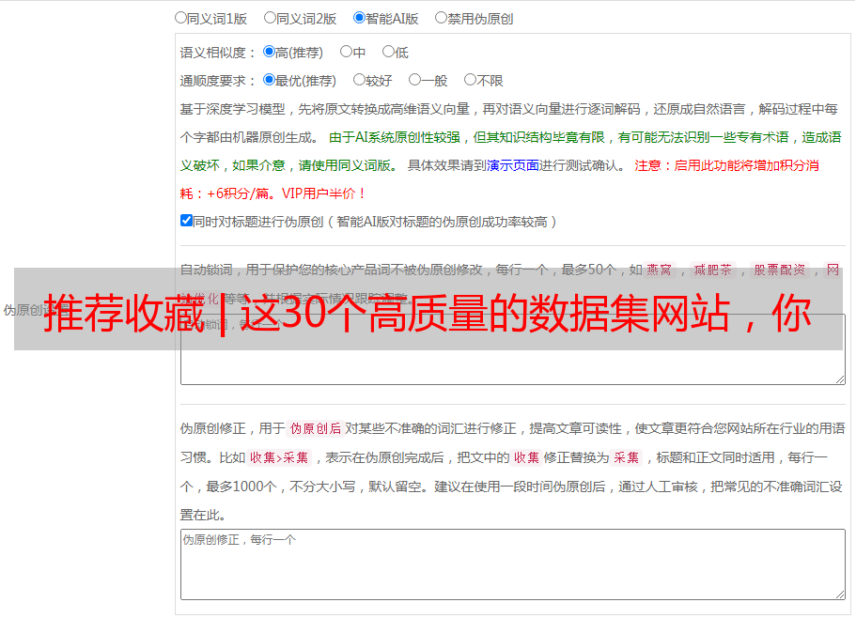This screenshot has height=618, width=856.
Task: Click the 收集>采集 example tag
Action: pyautogui.click(x=279, y=457)
